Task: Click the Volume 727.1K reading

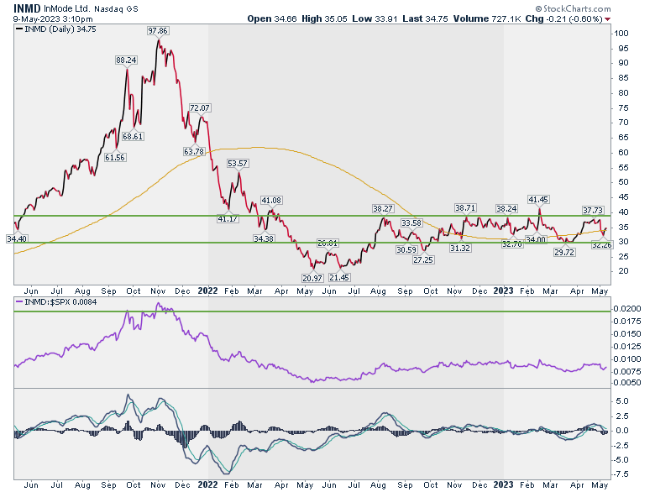Action: point(488,18)
